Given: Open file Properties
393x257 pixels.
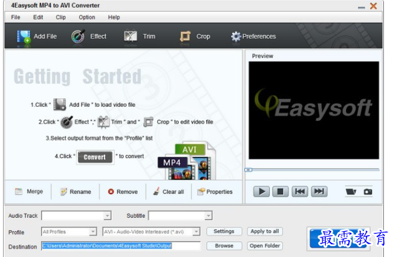Looking at the screenshot, I should coord(215,192).
